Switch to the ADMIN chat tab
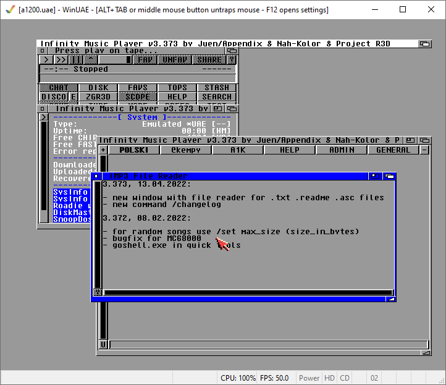The height and width of the screenshot is (385, 446). pyautogui.click(x=342, y=150)
